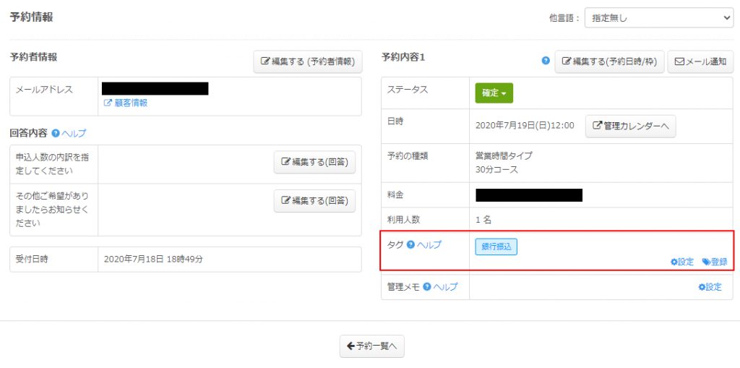Click the gear 設定 icon in the タグ row
Viewport: 740px width, 368px height.
(x=674, y=262)
